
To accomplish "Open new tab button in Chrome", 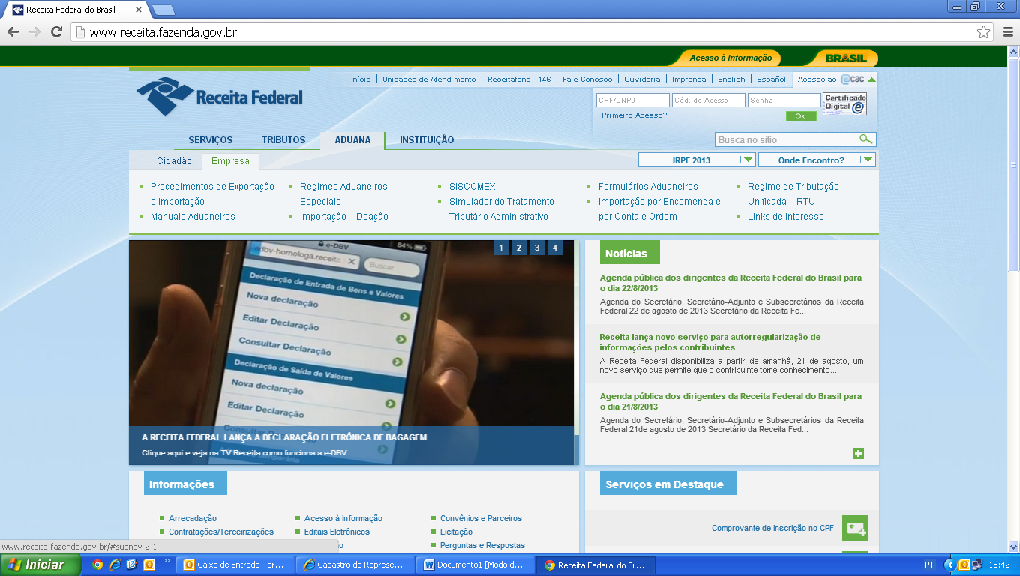I will click(163, 10).
